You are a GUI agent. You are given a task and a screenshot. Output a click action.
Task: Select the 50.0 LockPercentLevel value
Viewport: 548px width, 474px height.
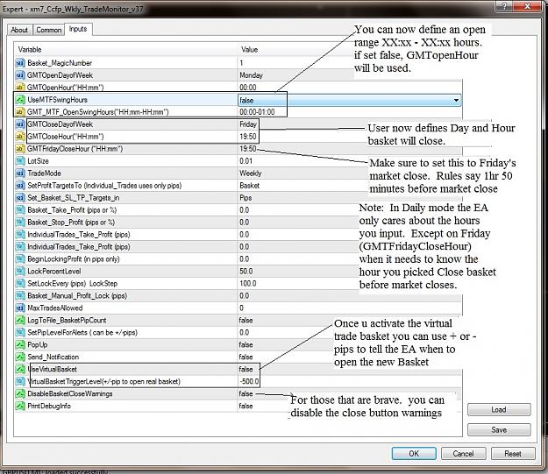click(x=246, y=271)
